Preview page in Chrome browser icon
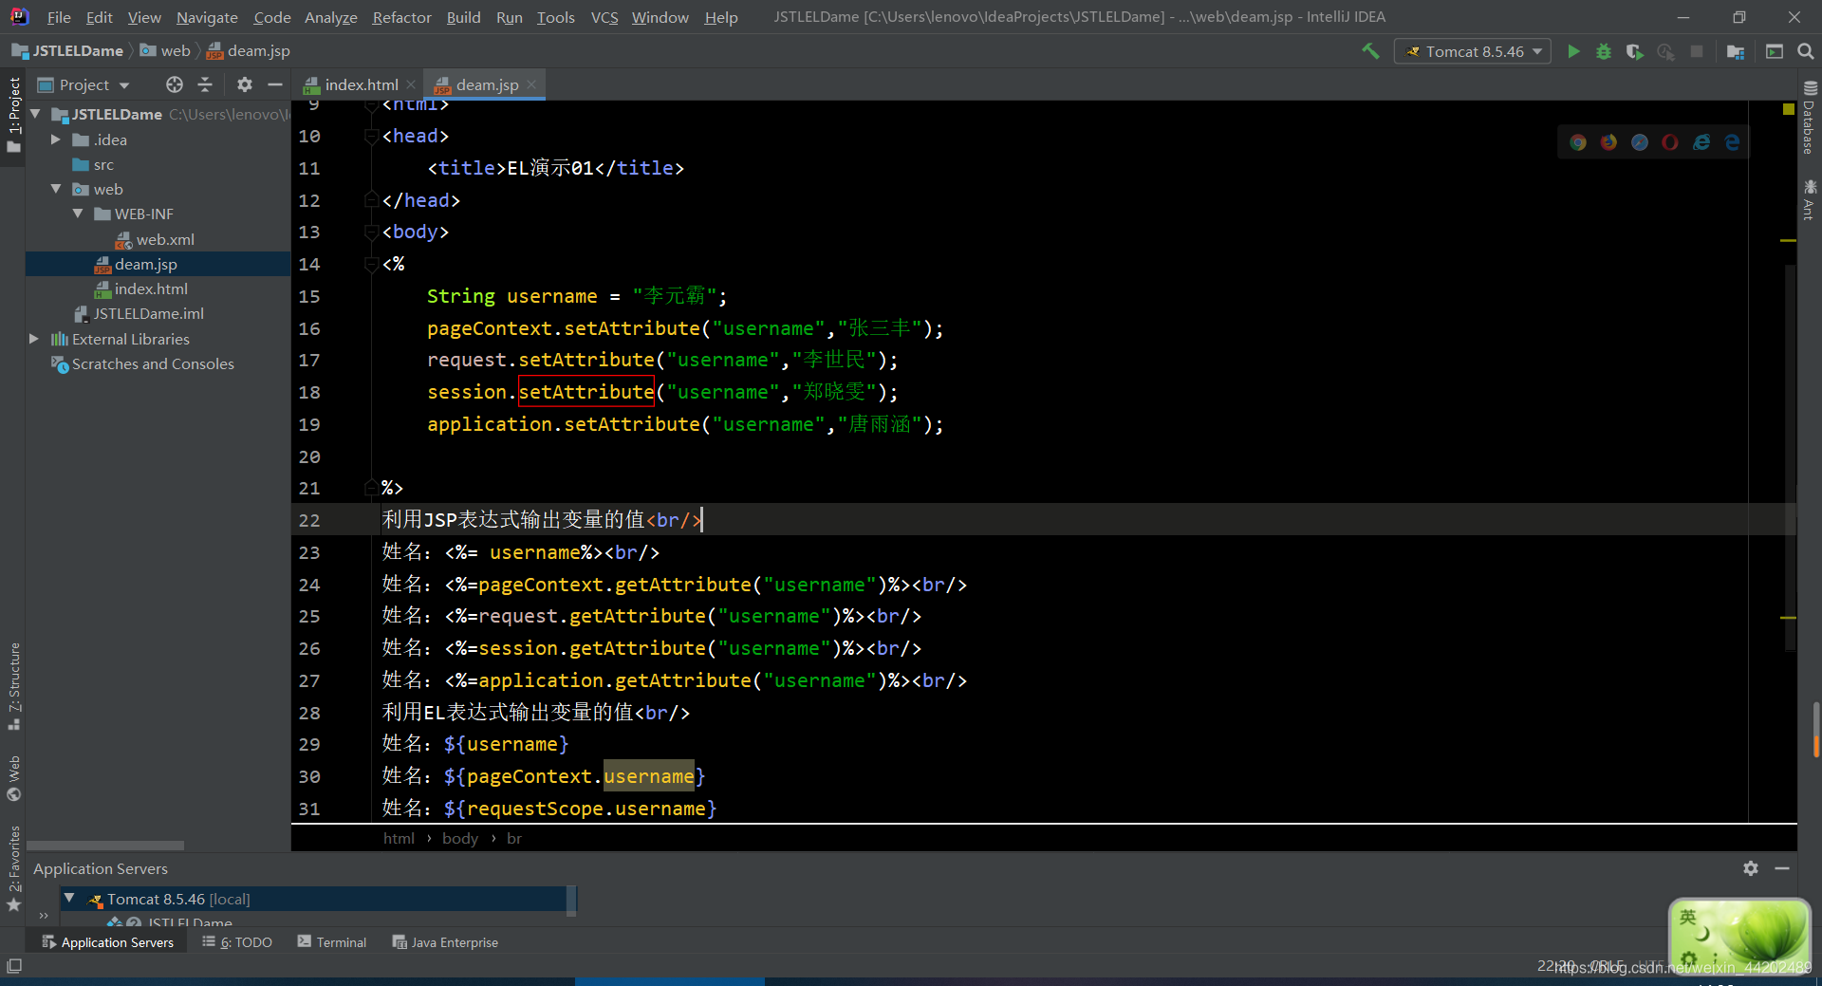 (1578, 142)
